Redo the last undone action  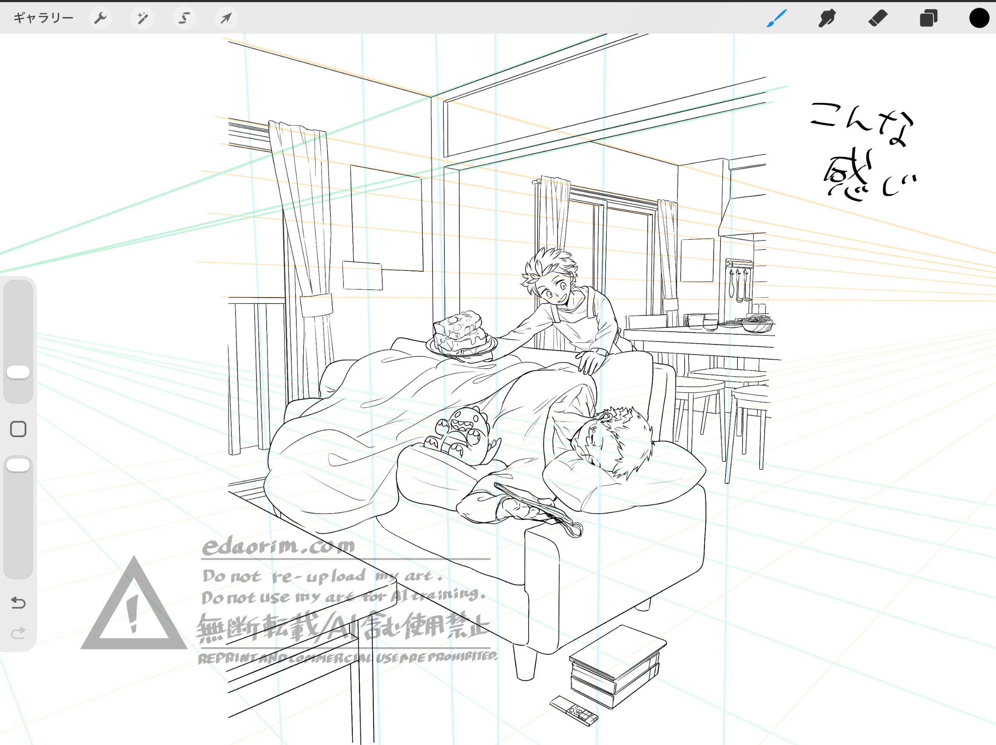[x=18, y=633]
